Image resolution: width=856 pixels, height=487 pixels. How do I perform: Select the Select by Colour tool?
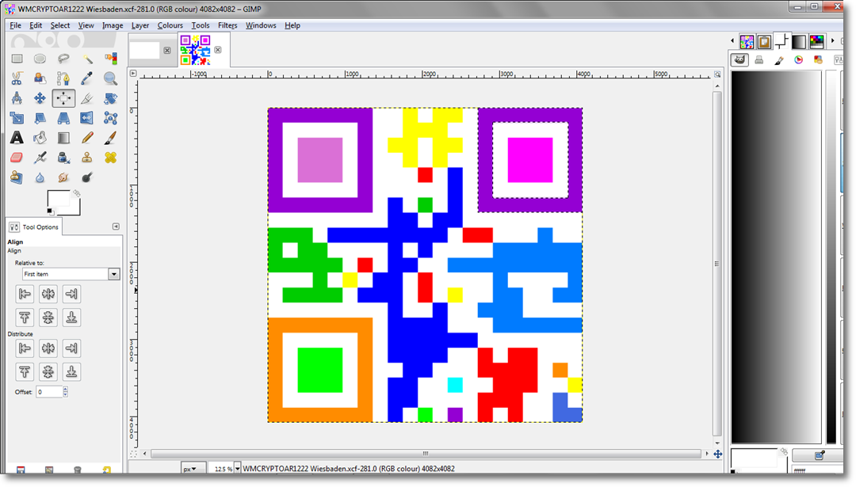[110, 59]
